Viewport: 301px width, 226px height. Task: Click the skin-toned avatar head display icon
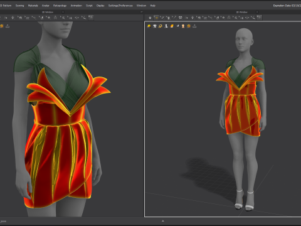[x=183, y=26]
